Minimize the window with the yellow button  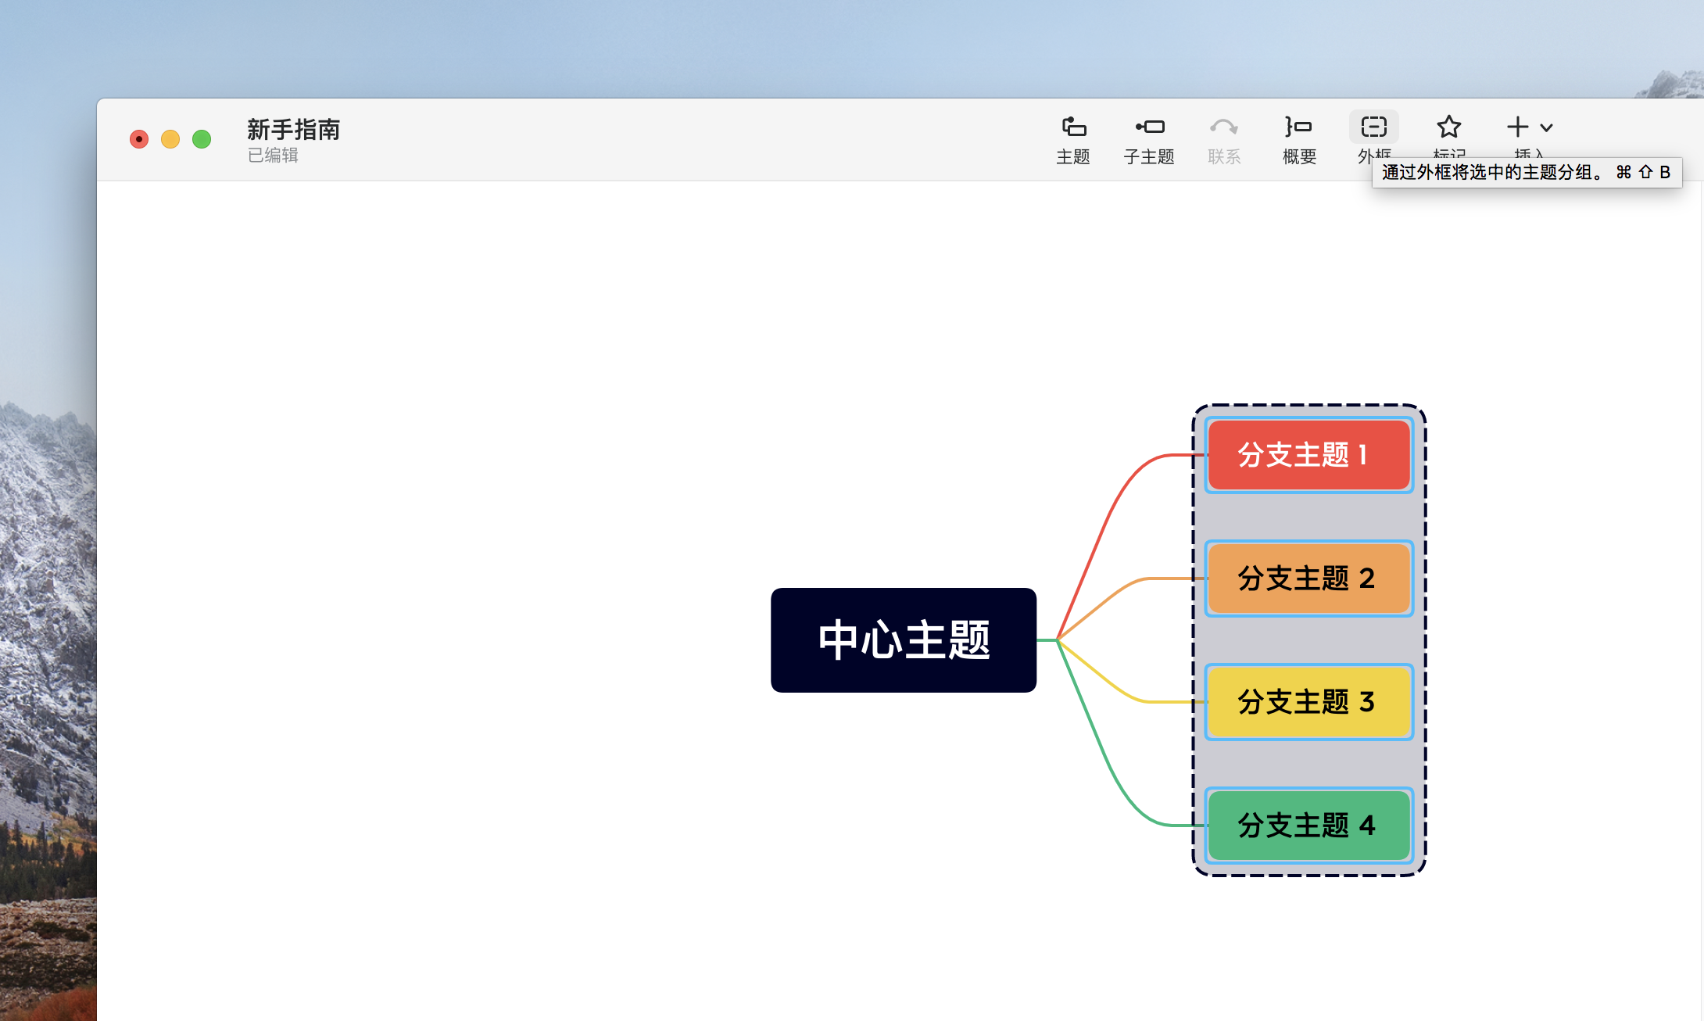170,139
